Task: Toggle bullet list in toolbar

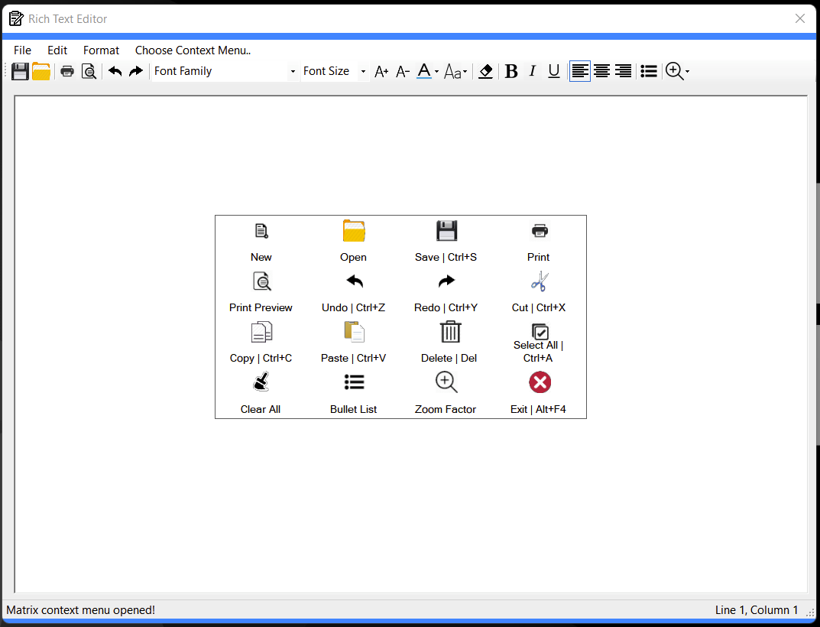Action: coord(649,71)
